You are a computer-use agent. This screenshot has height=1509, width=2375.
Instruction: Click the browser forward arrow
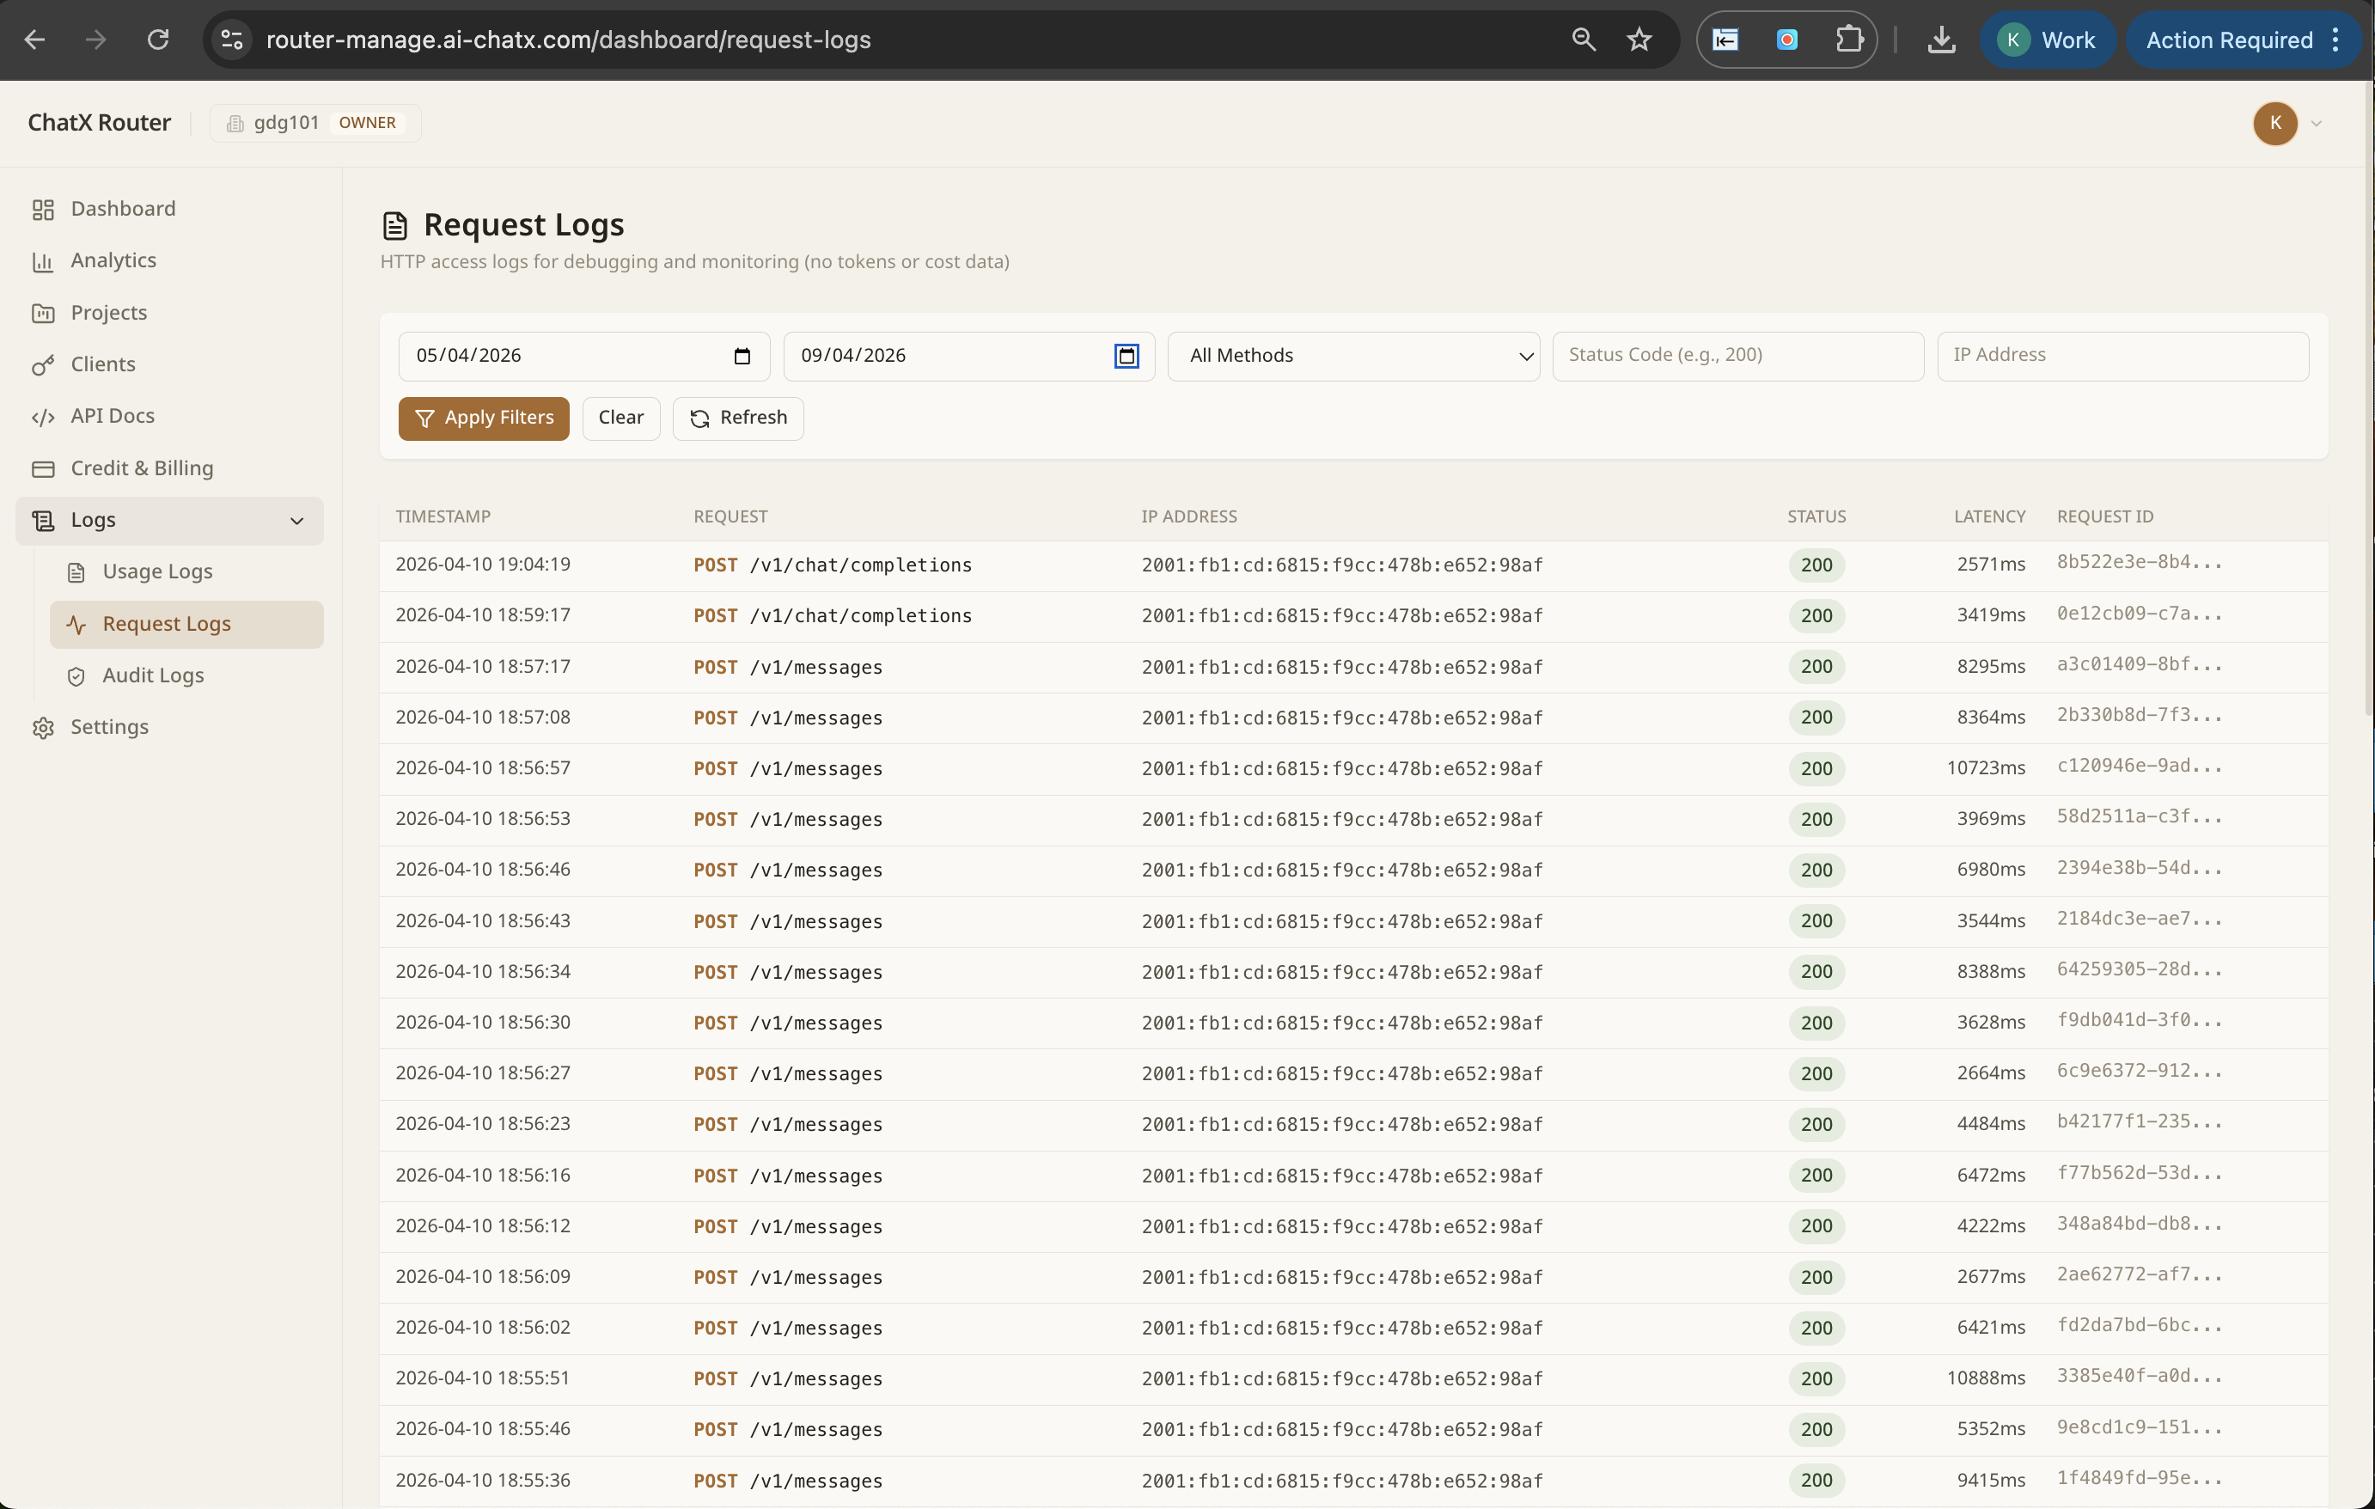tap(95, 40)
